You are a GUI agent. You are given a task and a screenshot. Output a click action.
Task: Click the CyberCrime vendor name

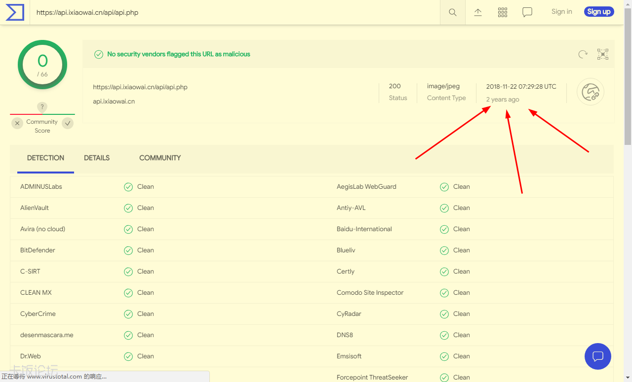38,314
